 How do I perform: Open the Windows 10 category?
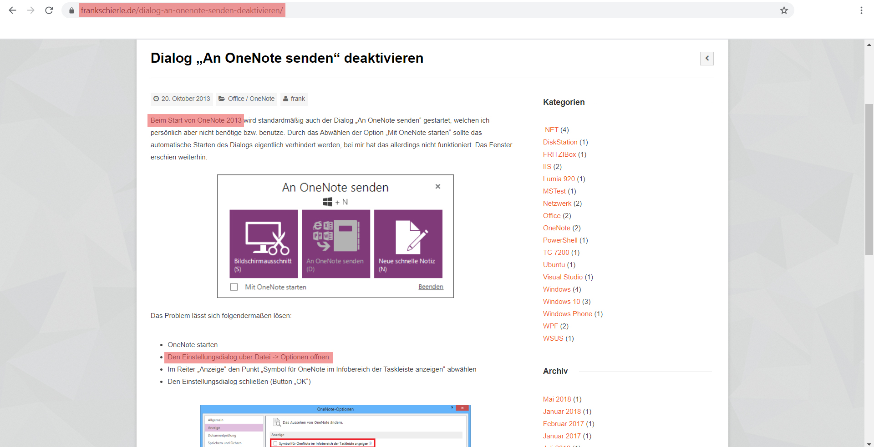coord(562,302)
